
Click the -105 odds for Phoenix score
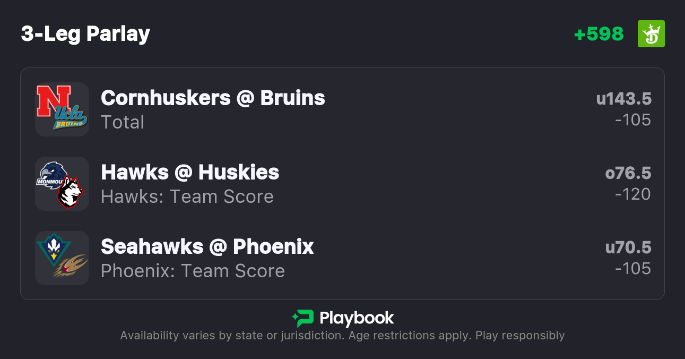pyautogui.click(x=632, y=269)
